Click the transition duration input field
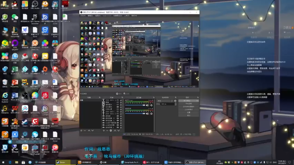Screen dimensions: 294x165 tap(168, 104)
